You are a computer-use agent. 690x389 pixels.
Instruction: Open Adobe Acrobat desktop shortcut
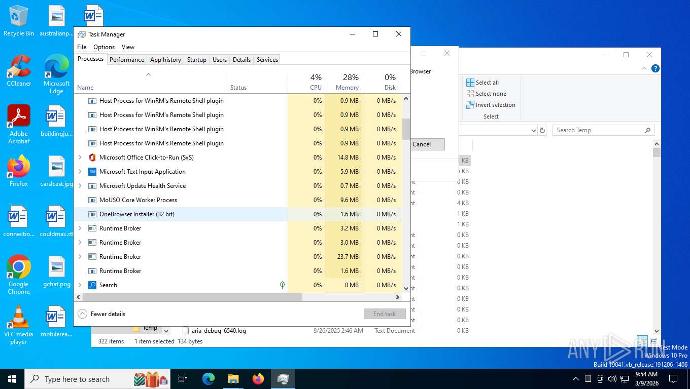click(x=19, y=125)
